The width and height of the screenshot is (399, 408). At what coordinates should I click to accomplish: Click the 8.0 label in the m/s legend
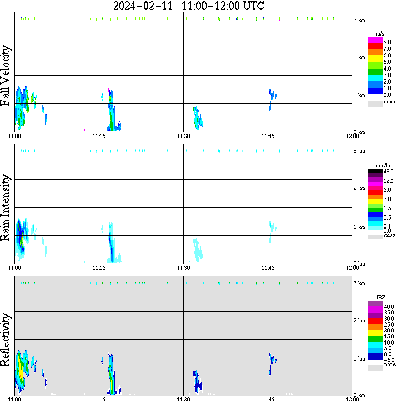coord(387,42)
